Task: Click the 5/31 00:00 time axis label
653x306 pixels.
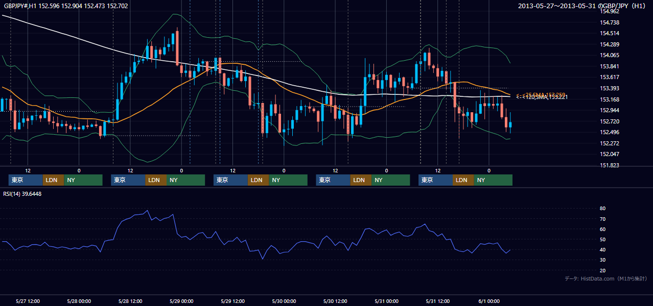Action: (x=386, y=301)
